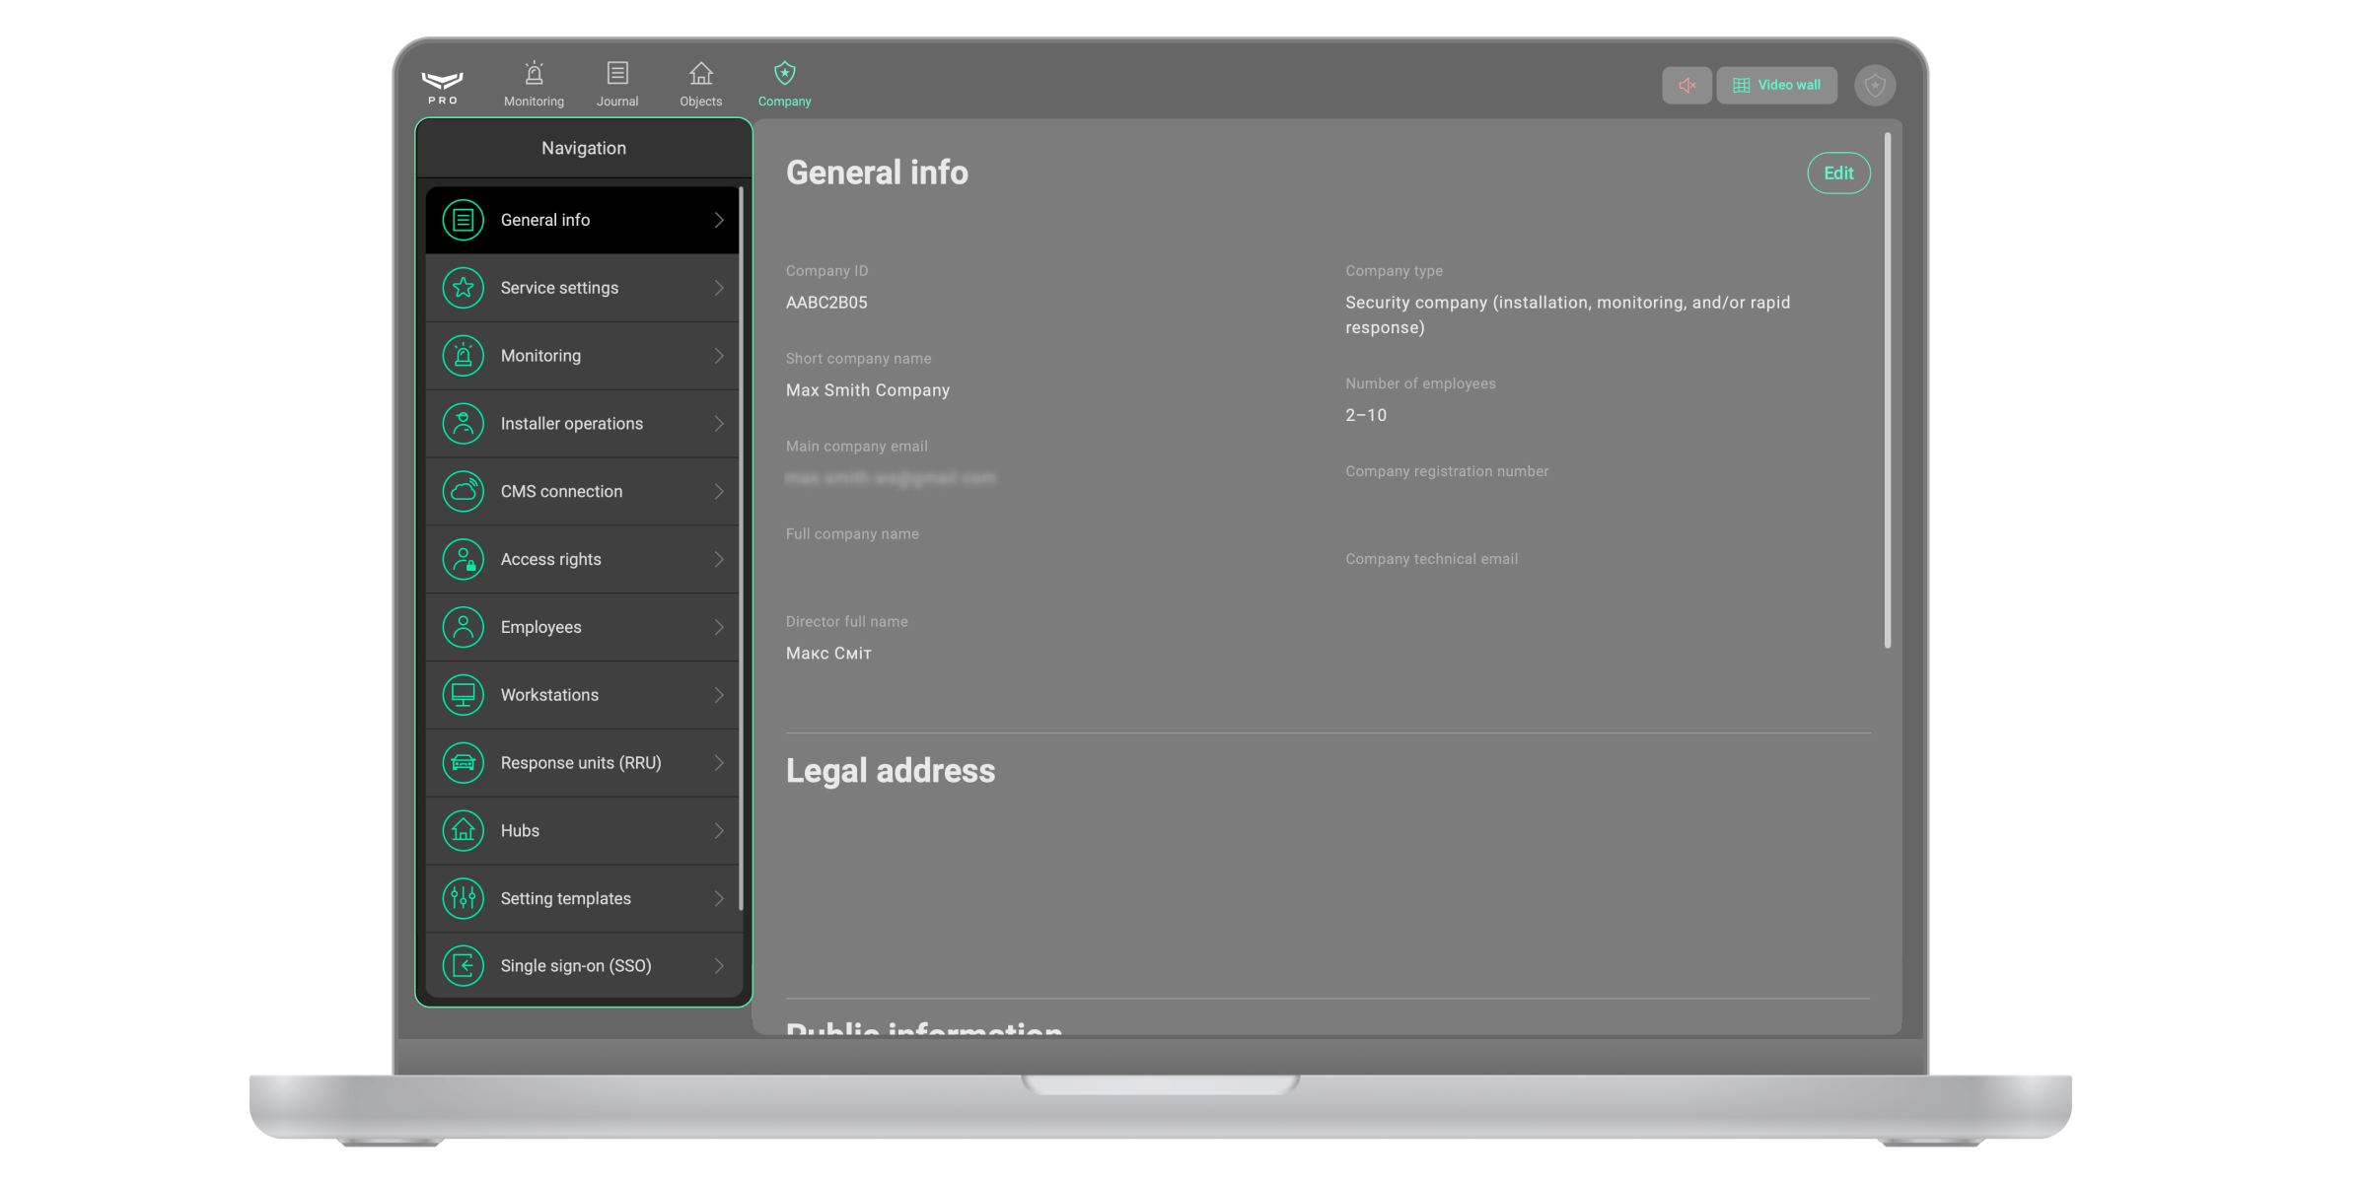The width and height of the screenshot is (2367, 1183).
Task: Click the Access rights lock-person icon
Action: 463,559
